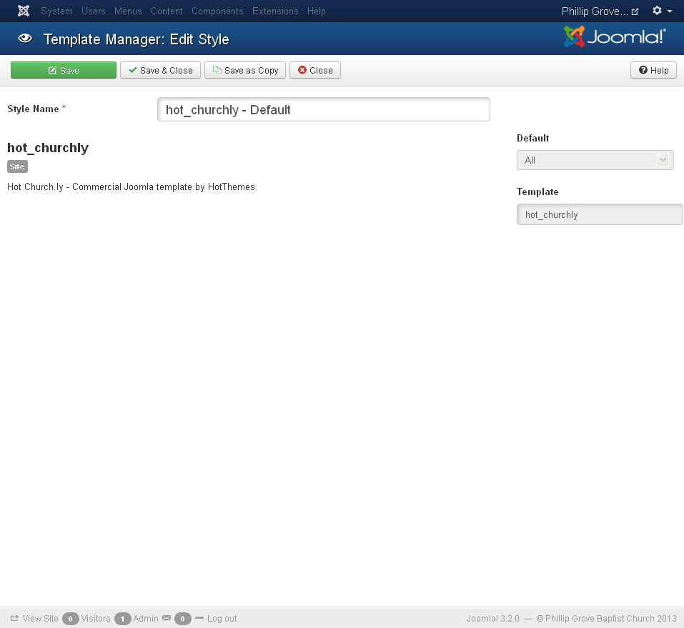The width and height of the screenshot is (684, 628).
Task: Click Save as Copy button
Action: click(x=245, y=70)
